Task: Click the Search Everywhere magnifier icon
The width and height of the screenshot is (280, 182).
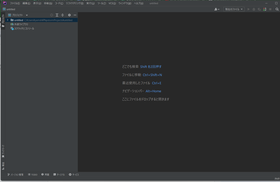Action: pyautogui.click(x=277, y=9)
